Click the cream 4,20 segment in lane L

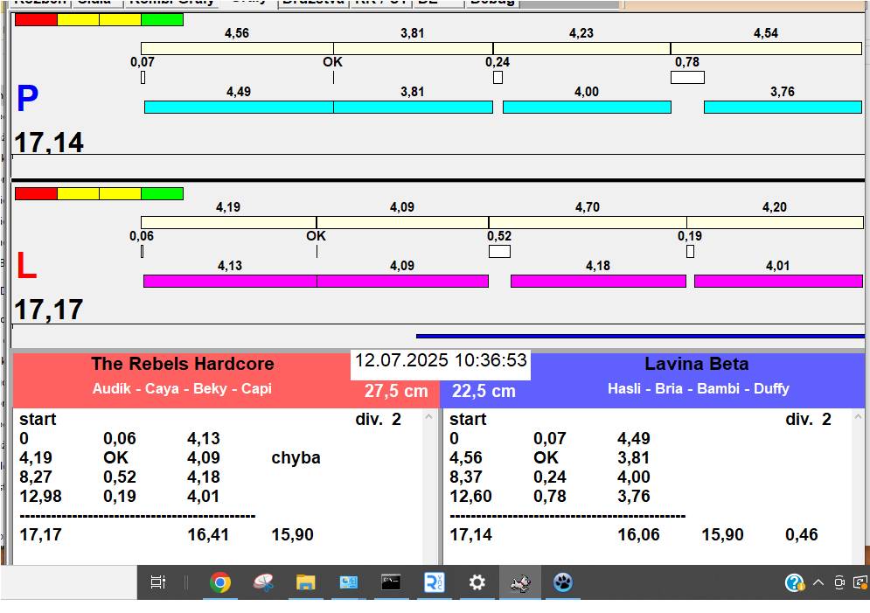[x=775, y=222]
